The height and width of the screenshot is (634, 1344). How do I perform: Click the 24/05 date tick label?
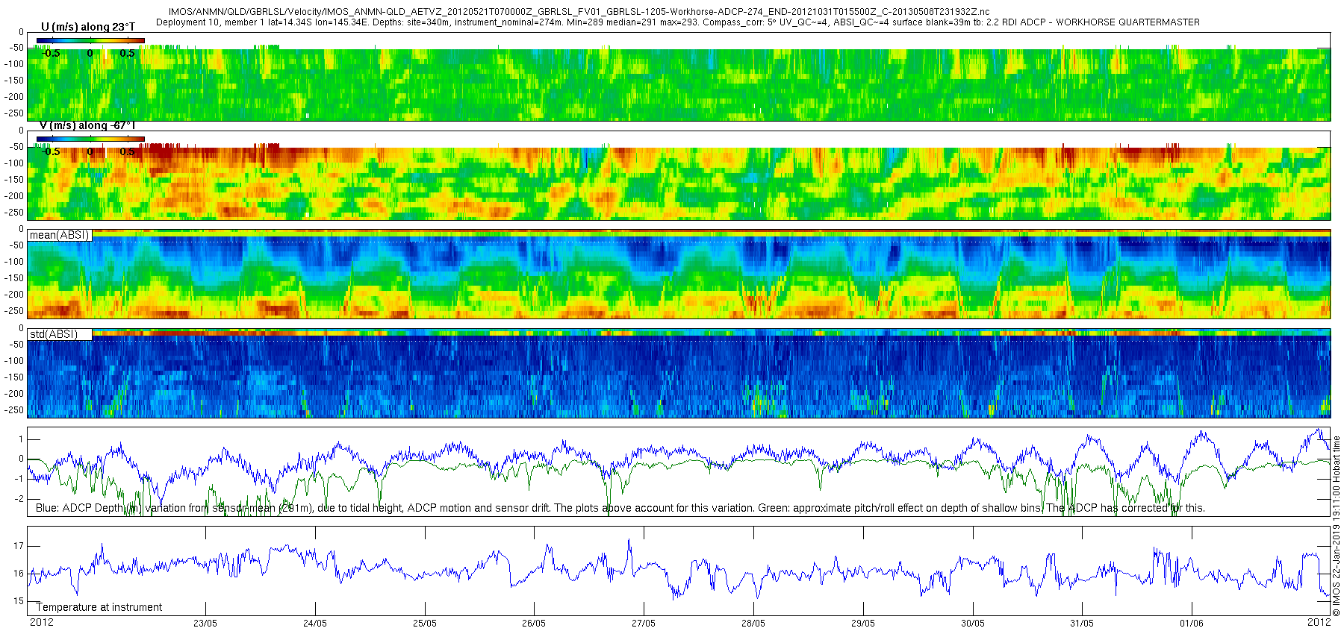(x=315, y=624)
